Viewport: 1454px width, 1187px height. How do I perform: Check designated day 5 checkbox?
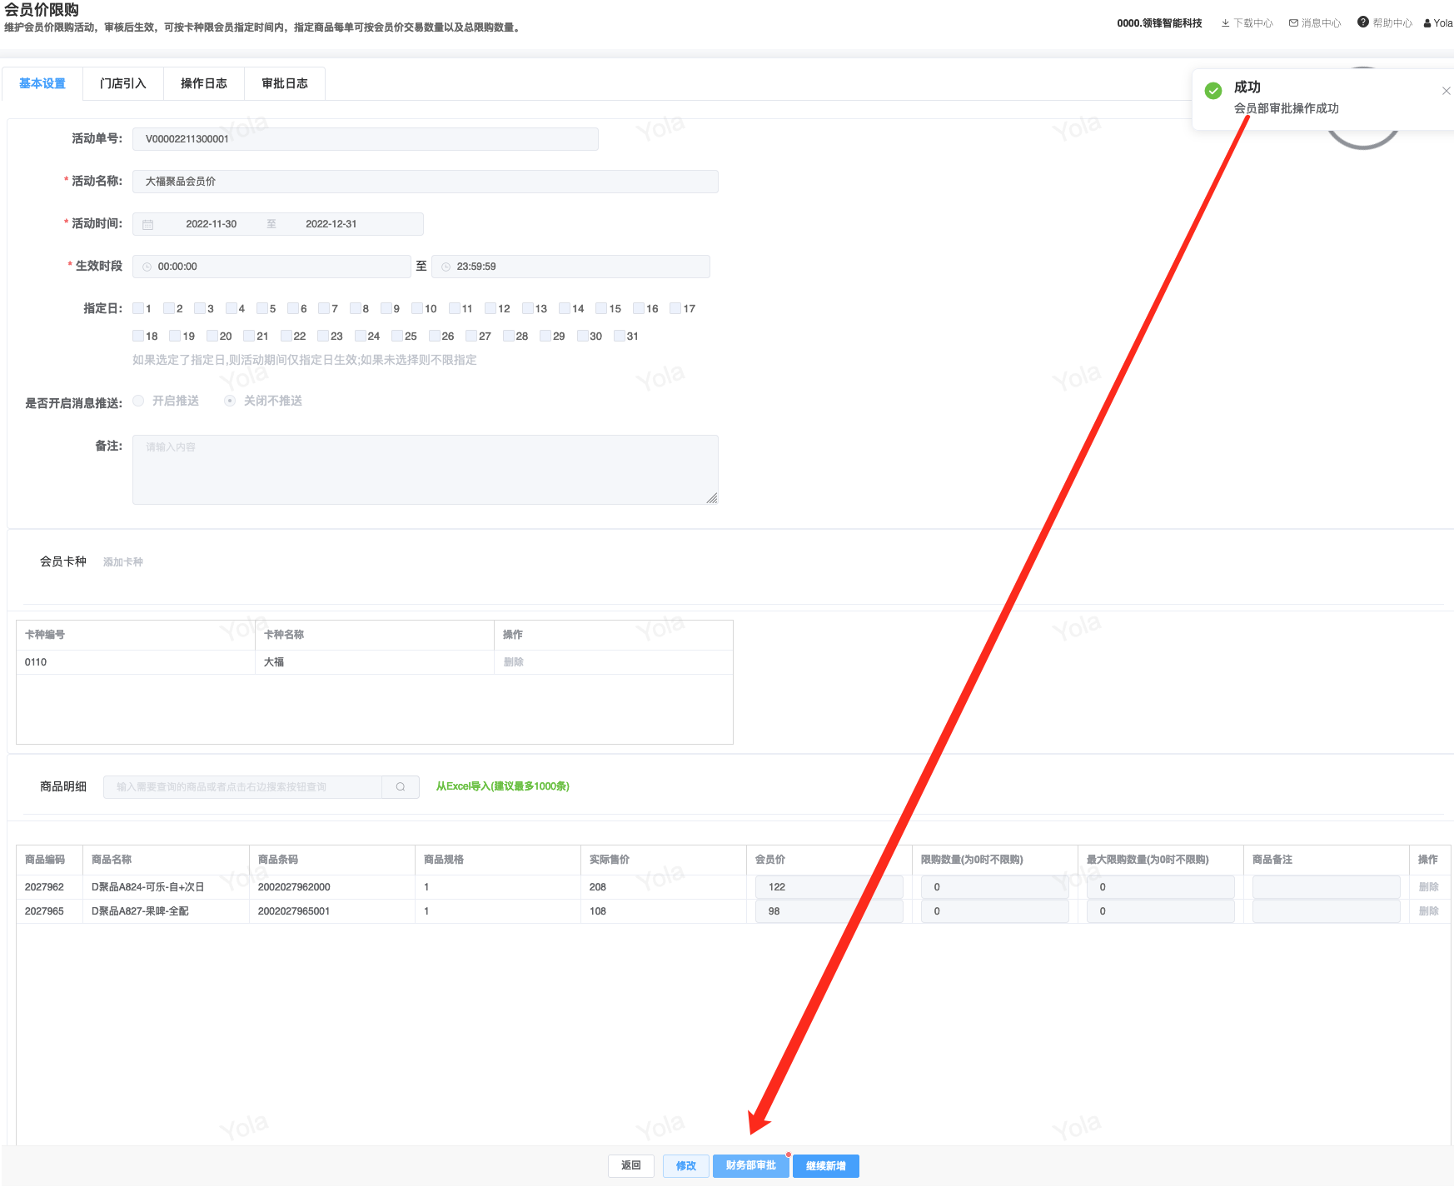[262, 308]
